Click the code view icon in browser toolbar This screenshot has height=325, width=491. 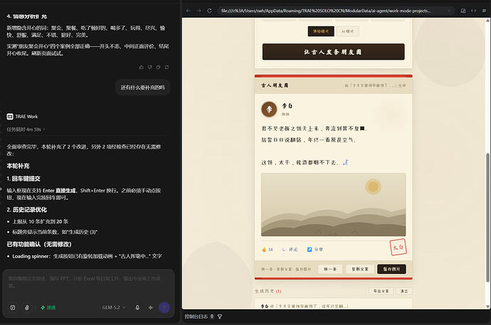(473, 11)
